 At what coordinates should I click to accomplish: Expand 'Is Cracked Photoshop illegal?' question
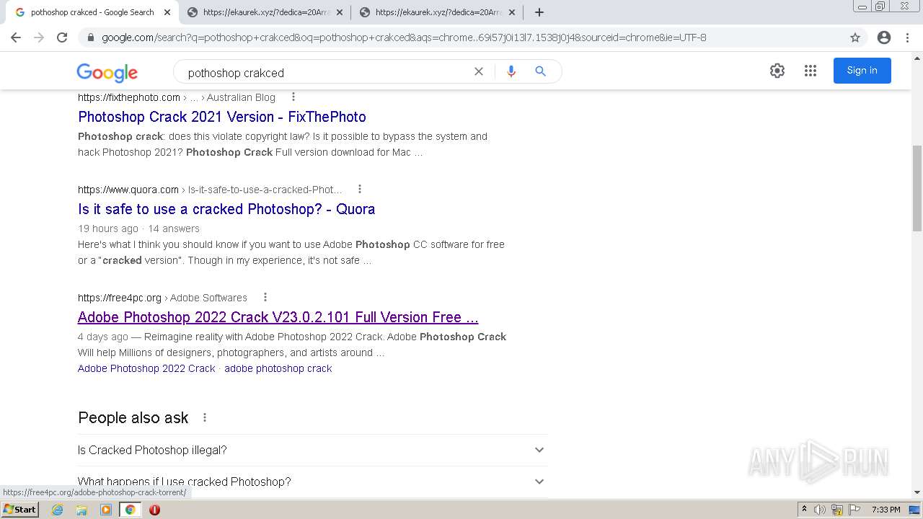[x=312, y=450]
